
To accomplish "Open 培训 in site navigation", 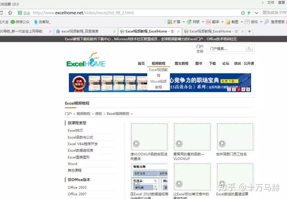I will (x=238, y=63).
